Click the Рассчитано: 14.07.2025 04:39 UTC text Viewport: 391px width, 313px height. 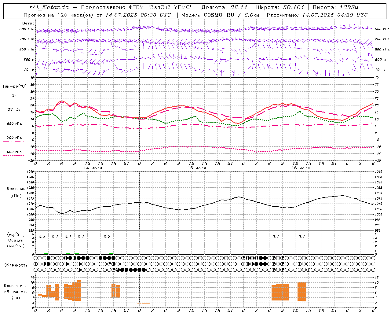pos(317,15)
